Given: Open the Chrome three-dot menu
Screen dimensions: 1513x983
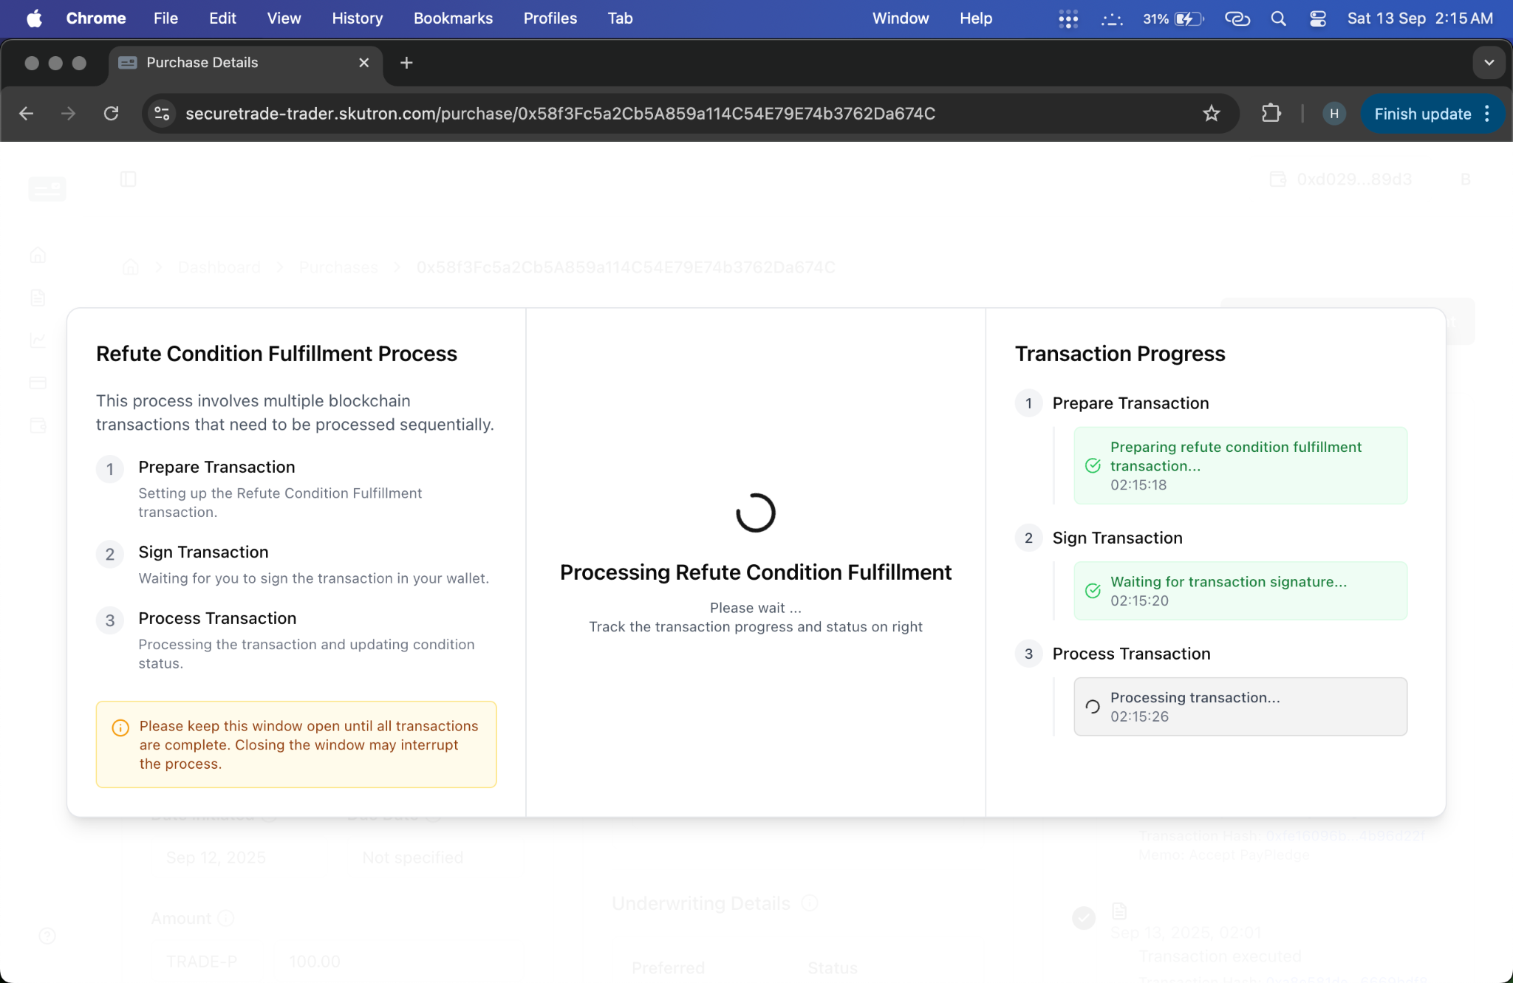Looking at the screenshot, I should (x=1487, y=114).
